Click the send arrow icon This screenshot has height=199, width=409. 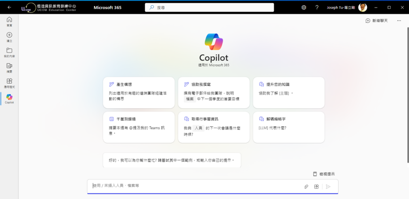click(x=328, y=187)
